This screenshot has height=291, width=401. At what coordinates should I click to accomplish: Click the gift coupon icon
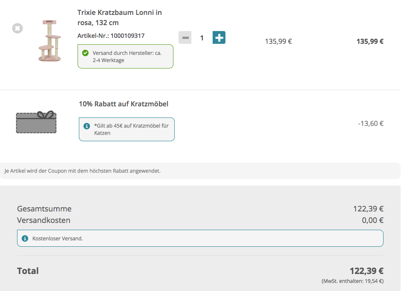tap(36, 122)
